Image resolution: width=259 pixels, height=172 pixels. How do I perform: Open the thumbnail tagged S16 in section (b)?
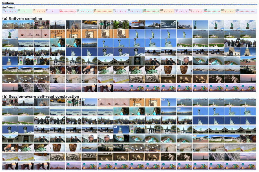point(10,166)
